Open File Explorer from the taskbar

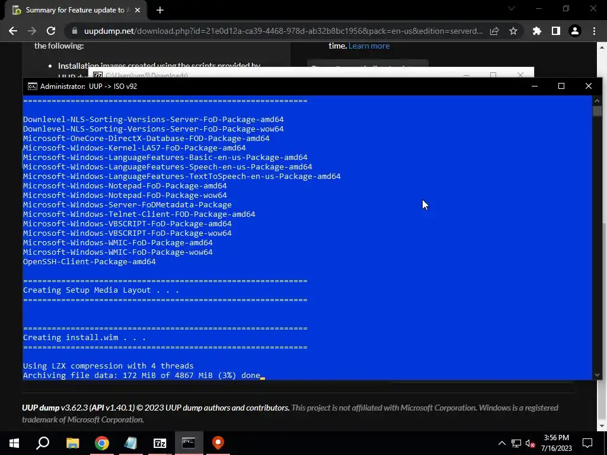pos(72,443)
